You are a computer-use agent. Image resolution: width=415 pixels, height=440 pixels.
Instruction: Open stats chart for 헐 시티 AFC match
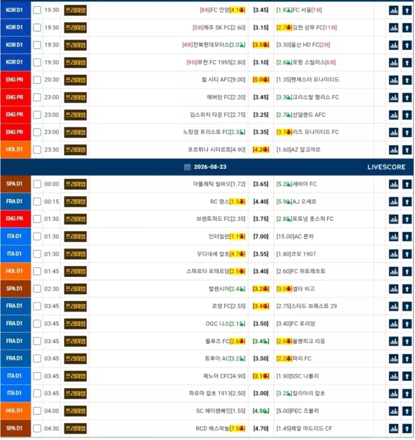394,80
